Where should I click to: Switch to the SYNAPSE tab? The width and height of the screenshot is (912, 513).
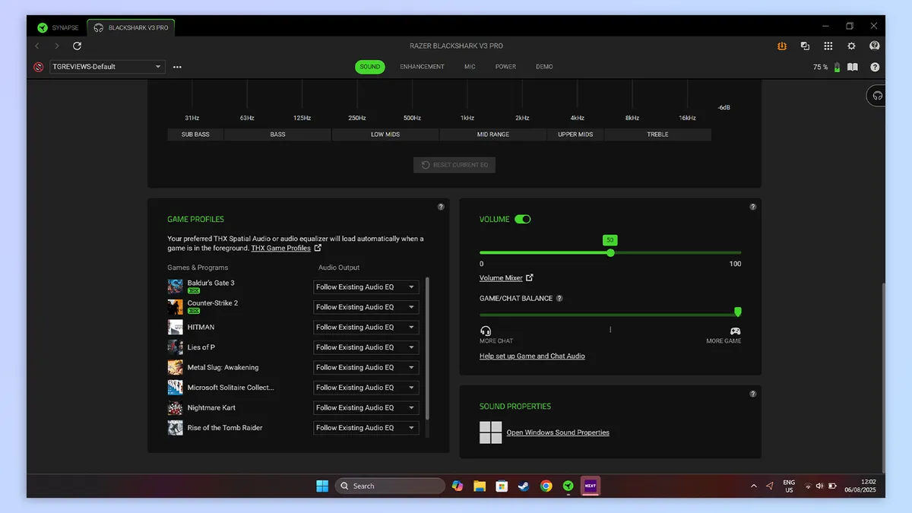(x=57, y=27)
